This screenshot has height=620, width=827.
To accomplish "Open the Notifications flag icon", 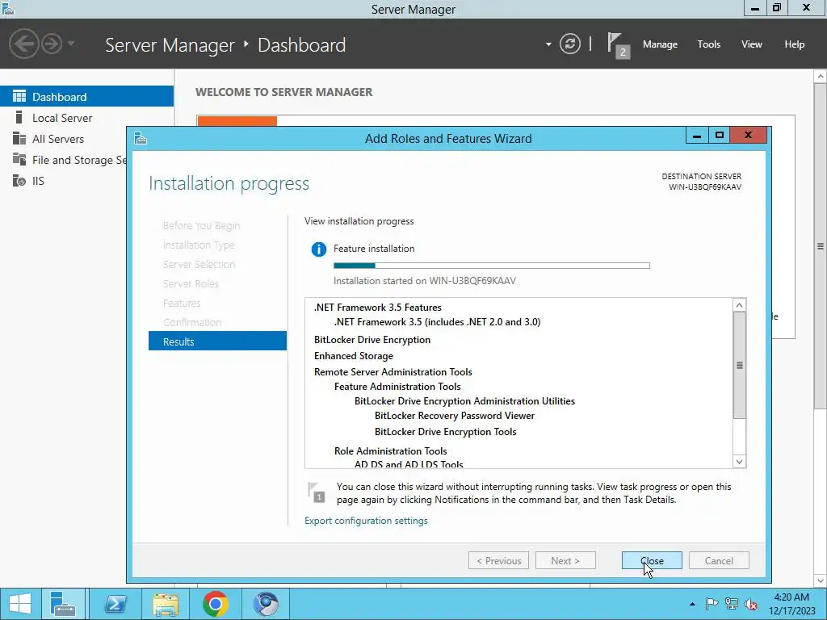I will [x=618, y=45].
